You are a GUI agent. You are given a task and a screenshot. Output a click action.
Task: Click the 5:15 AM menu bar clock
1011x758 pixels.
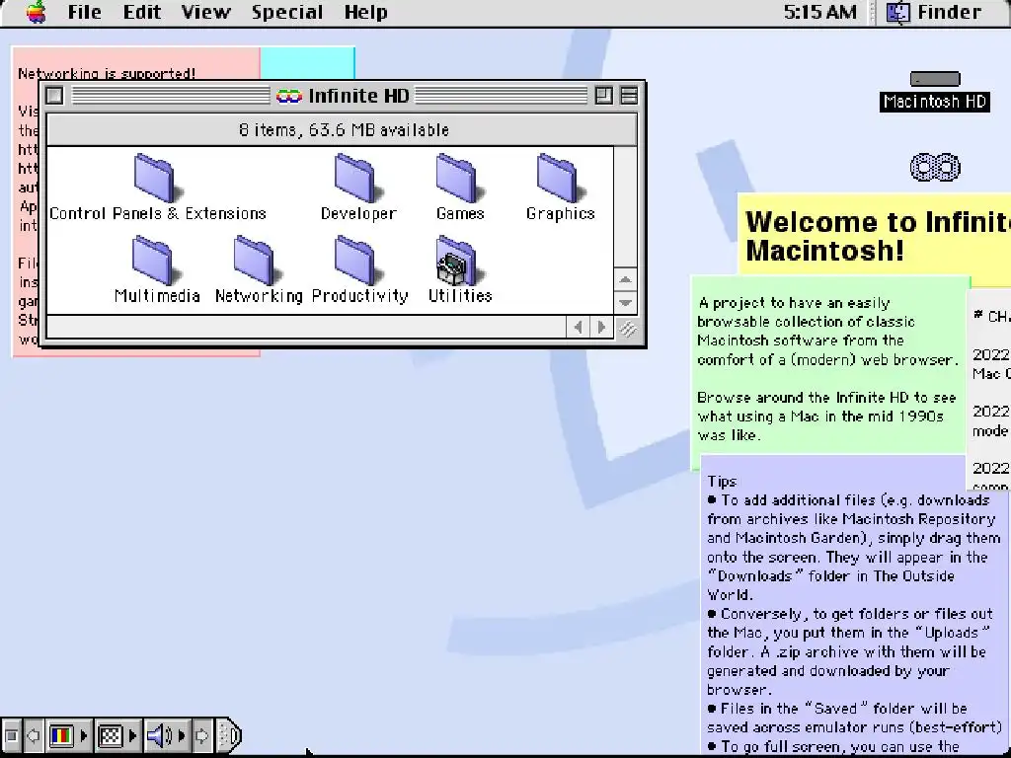tap(820, 12)
